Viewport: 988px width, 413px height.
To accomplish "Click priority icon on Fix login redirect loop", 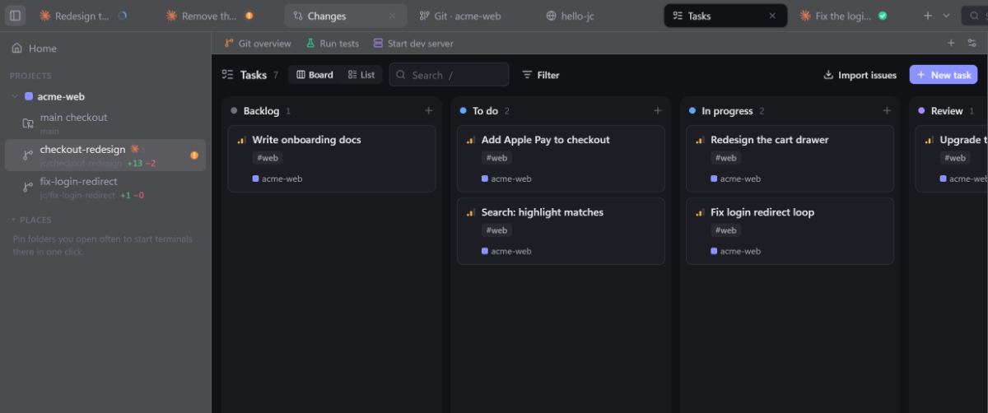I will point(700,213).
